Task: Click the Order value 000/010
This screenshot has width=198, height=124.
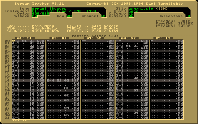Action: 39,13
